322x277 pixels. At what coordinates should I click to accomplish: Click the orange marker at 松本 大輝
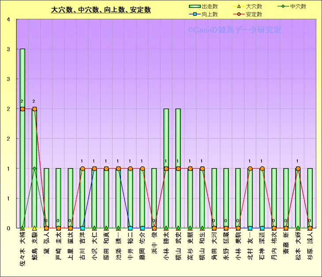point(298,168)
